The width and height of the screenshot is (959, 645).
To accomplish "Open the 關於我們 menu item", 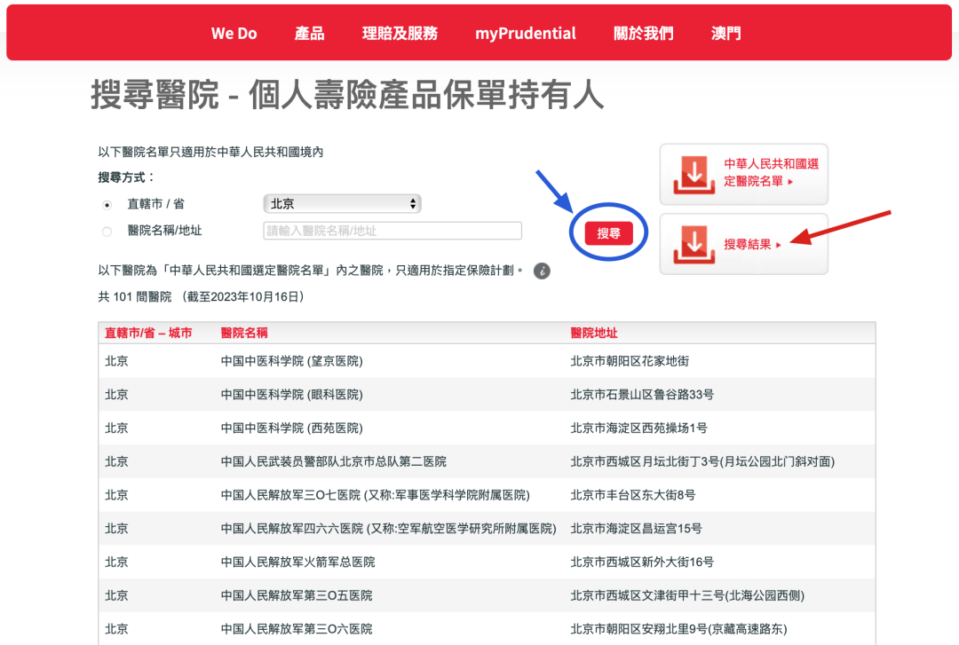I will coord(643,33).
